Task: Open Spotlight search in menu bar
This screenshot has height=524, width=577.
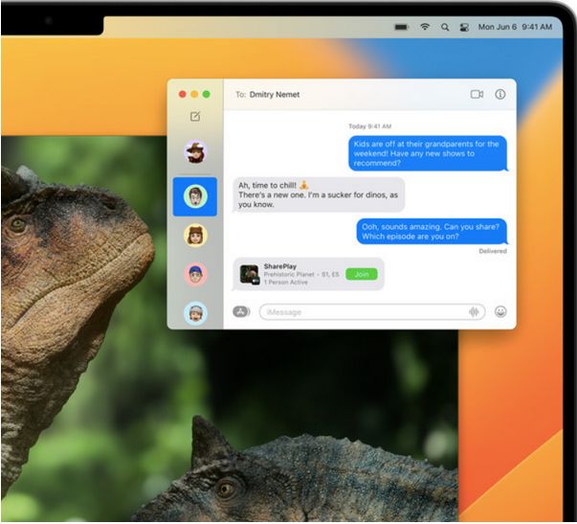Action: tap(445, 27)
